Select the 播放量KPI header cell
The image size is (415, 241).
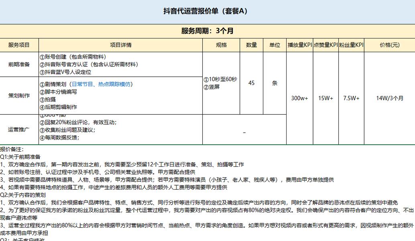point(299,45)
